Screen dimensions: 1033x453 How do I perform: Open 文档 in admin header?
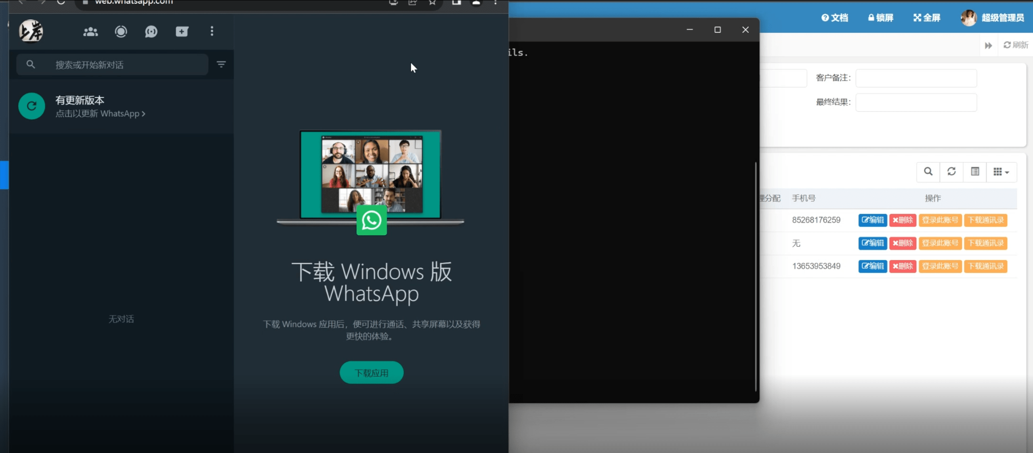coord(835,18)
